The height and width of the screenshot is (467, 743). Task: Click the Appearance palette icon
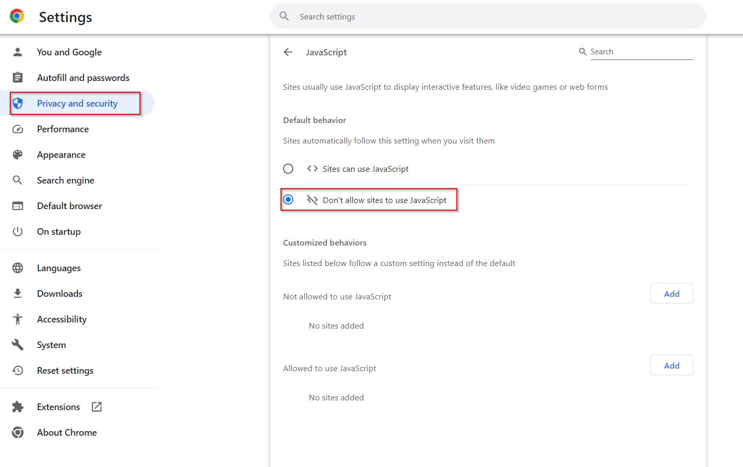click(x=18, y=155)
